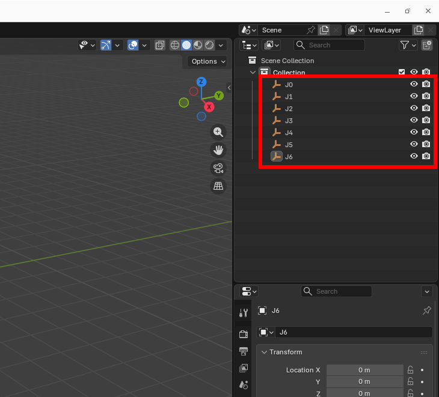Enable rendered viewport shading mode
The width and height of the screenshot is (439, 397).
click(209, 45)
